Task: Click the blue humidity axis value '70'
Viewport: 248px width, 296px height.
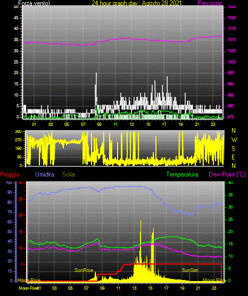Action: [10, 212]
